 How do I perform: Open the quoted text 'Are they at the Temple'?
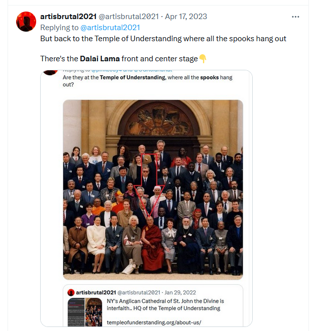click(x=147, y=81)
